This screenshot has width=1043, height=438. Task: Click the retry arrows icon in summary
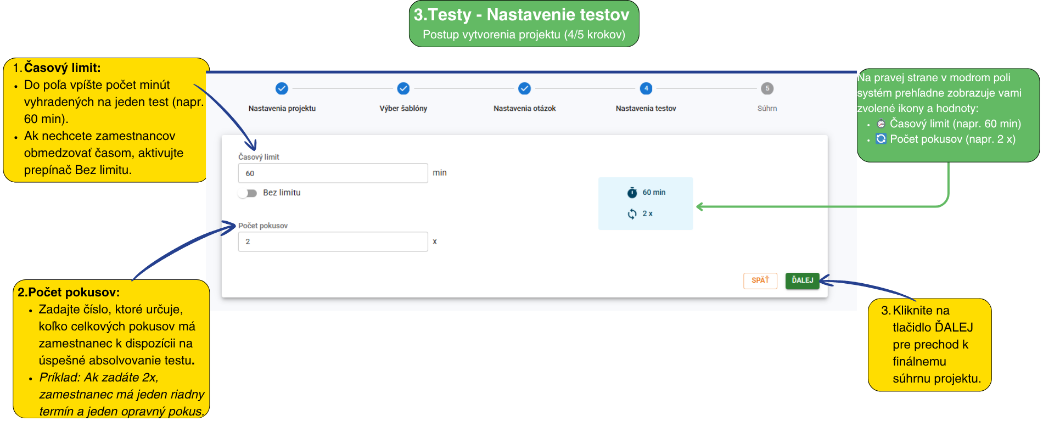[x=632, y=214]
